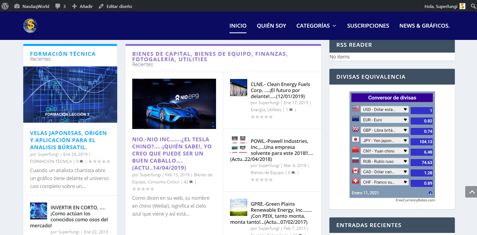The image size is (477, 235).
Task: Open CNY - Yuan chino dropdown
Action: click(x=385, y=151)
